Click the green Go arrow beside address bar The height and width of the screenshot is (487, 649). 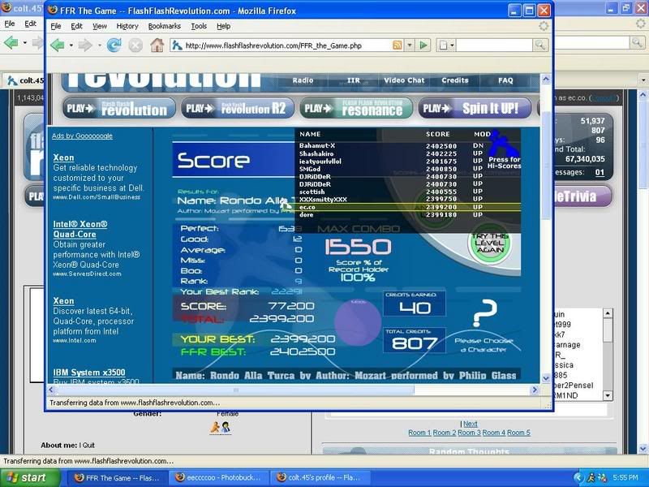423,45
